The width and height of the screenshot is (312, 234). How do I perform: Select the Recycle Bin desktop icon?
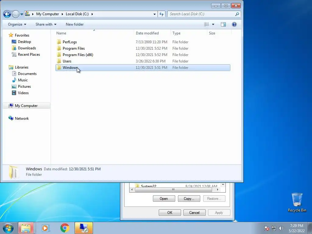coord(297,203)
